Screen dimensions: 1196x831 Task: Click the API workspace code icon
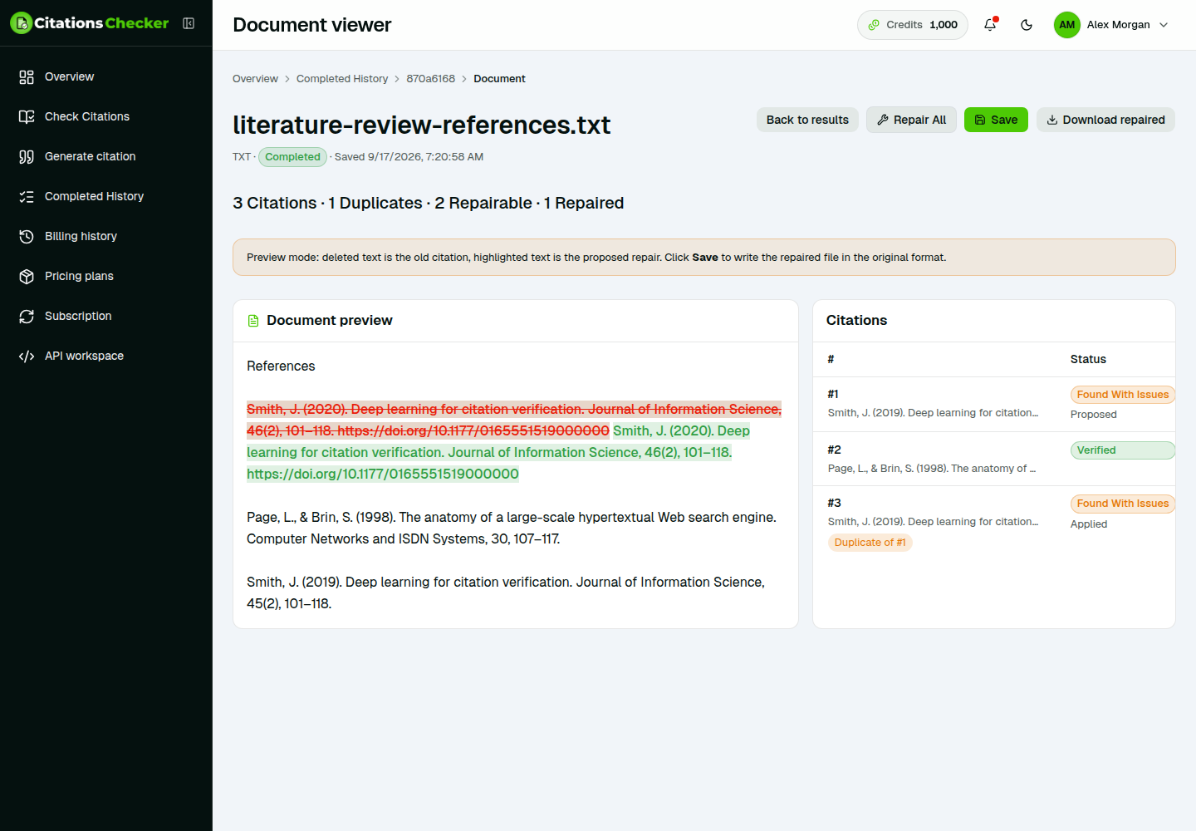[x=27, y=356]
